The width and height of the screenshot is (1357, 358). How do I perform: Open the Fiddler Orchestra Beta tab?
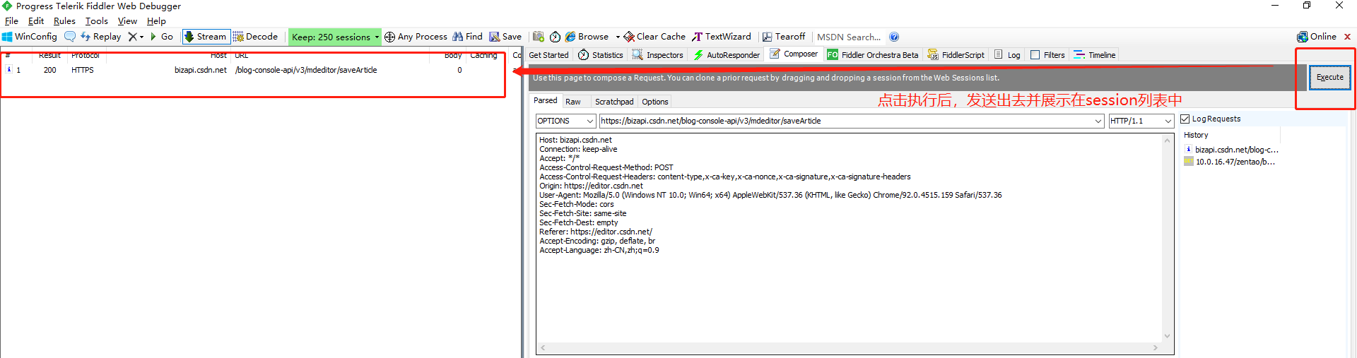873,55
